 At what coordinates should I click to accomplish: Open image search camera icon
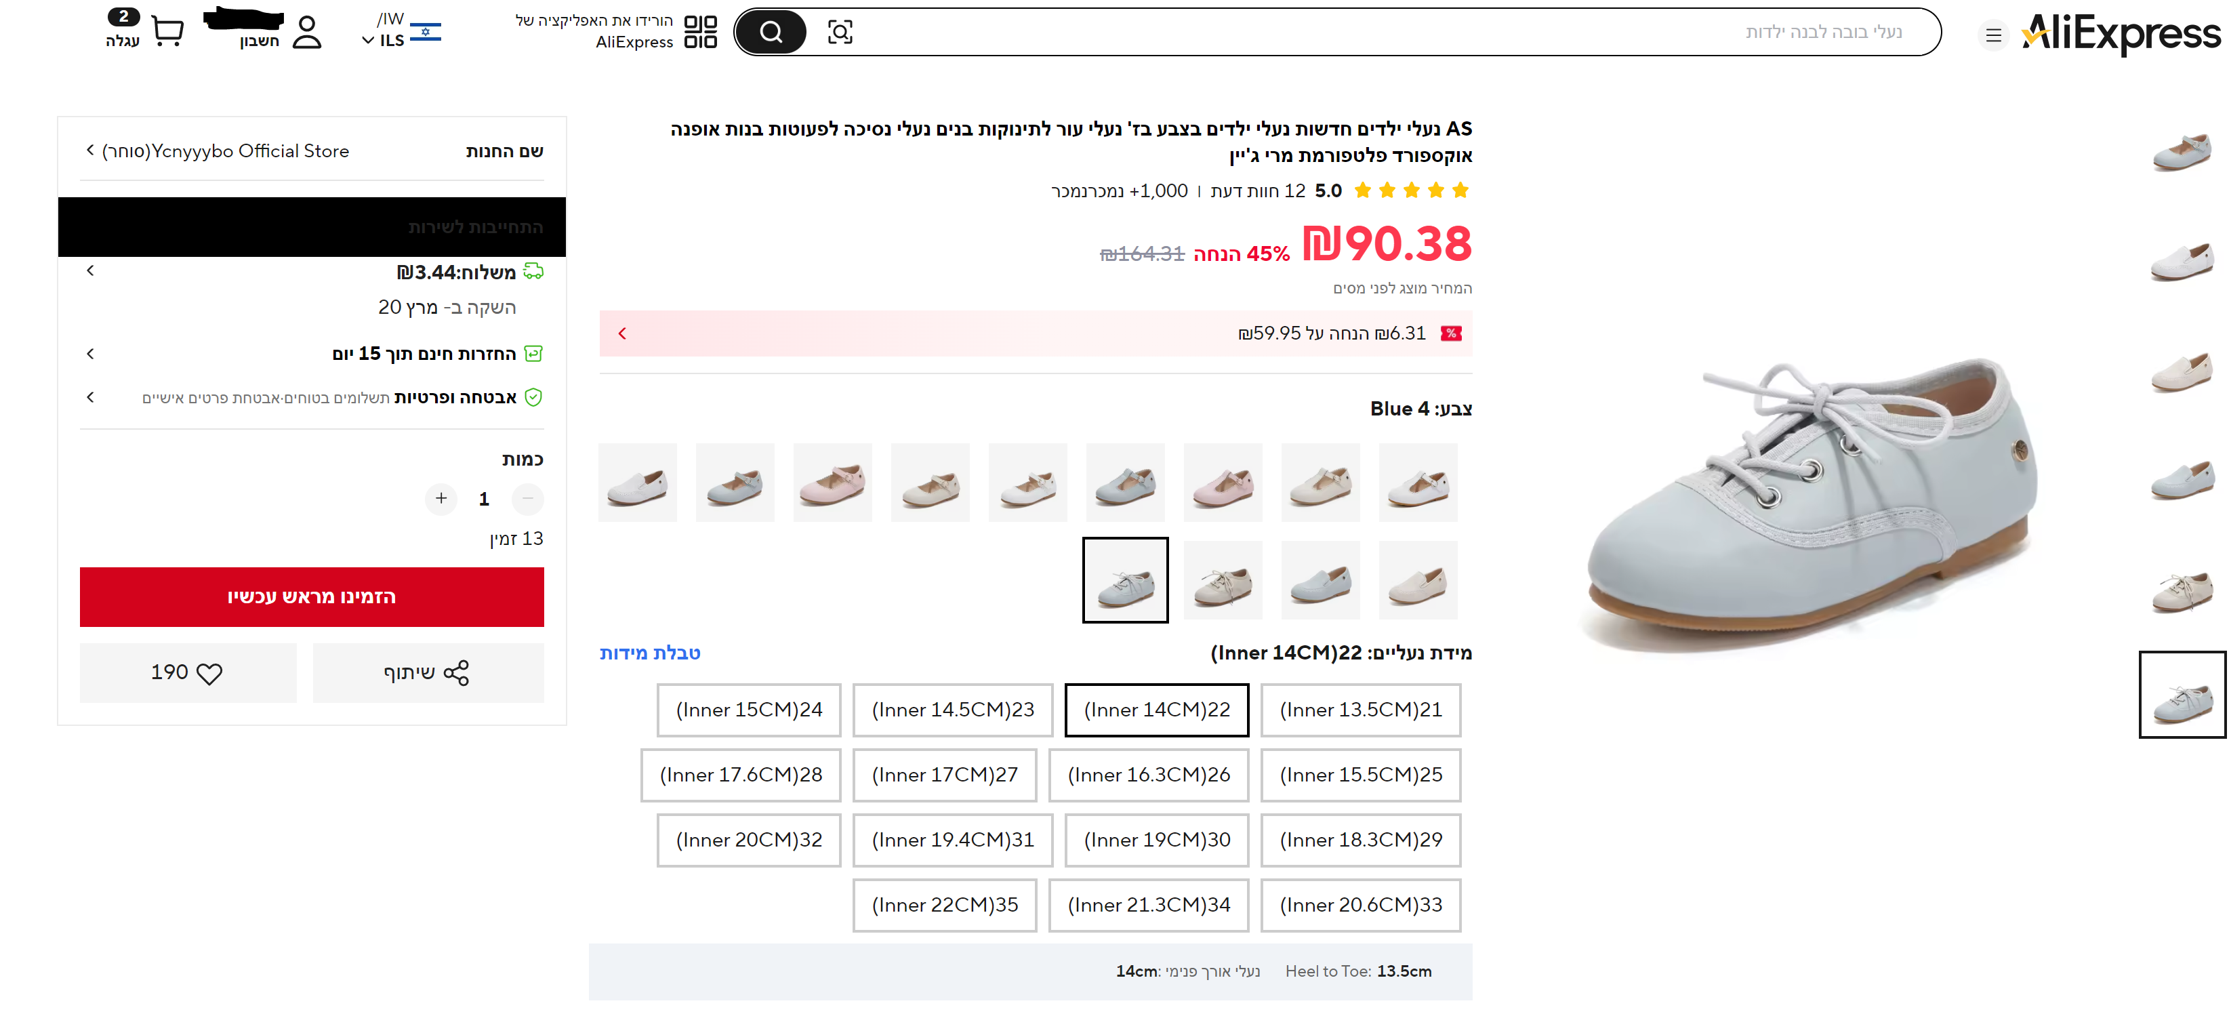coord(839,33)
